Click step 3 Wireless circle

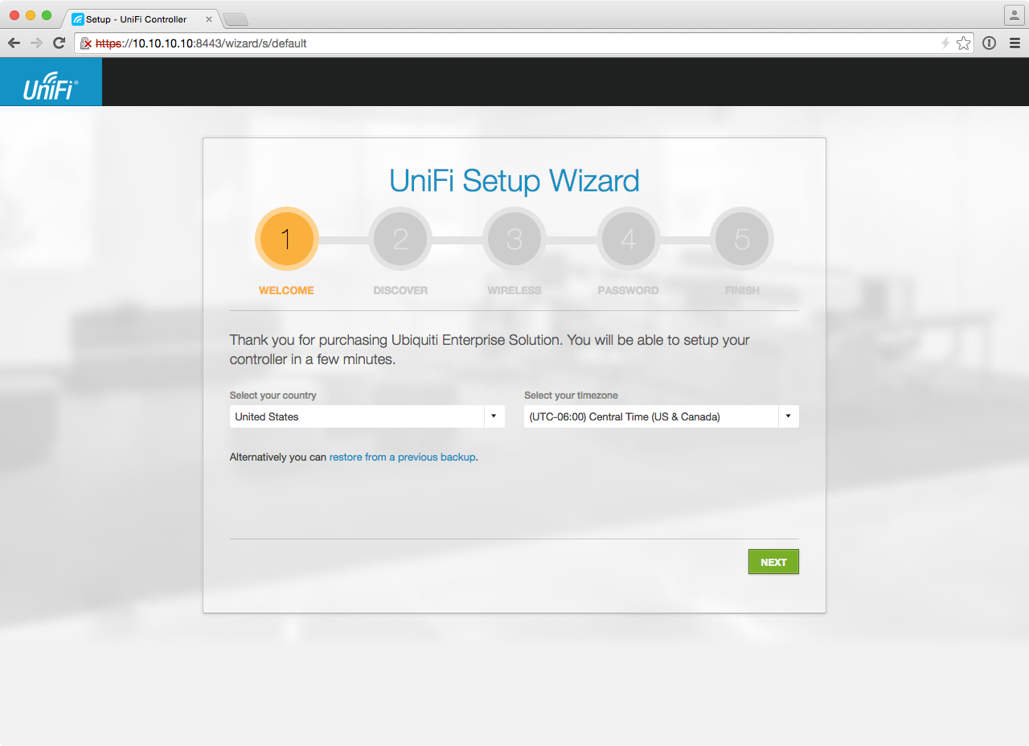[514, 239]
